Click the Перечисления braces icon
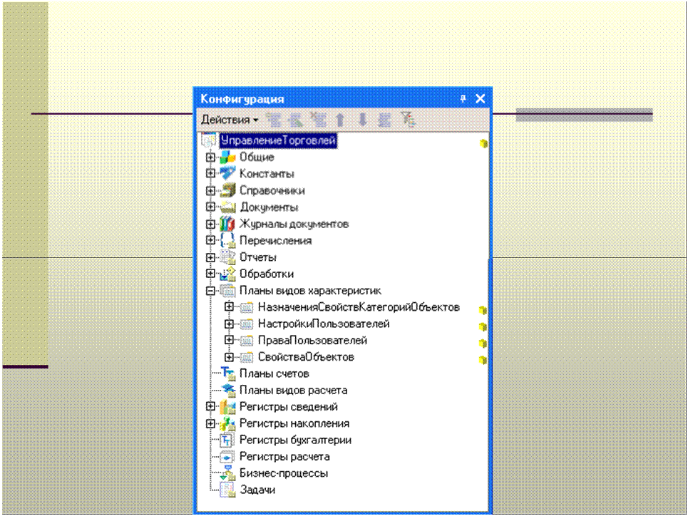Screen dimensions: 688x516 click(227, 240)
